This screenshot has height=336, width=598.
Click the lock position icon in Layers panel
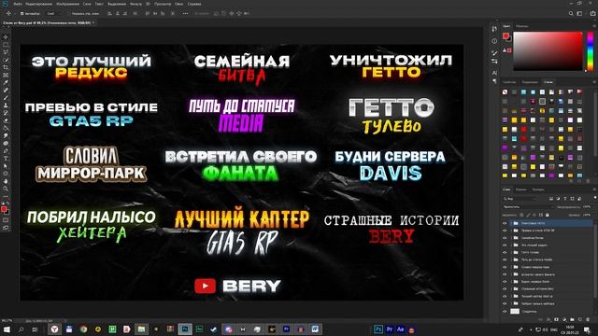click(x=534, y=216)
